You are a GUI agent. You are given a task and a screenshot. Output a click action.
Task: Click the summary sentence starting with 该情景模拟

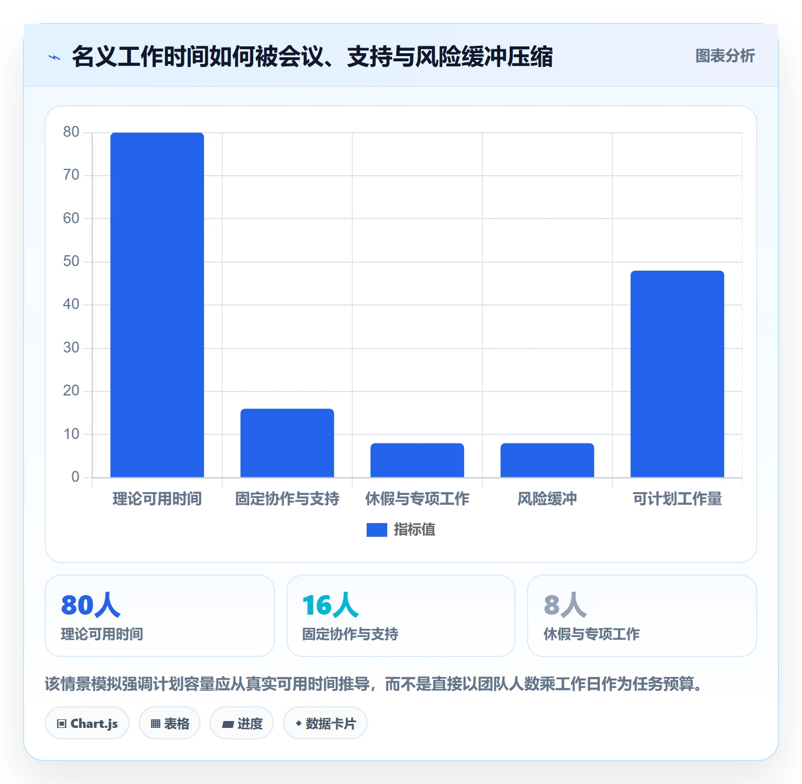pos(374,684)
